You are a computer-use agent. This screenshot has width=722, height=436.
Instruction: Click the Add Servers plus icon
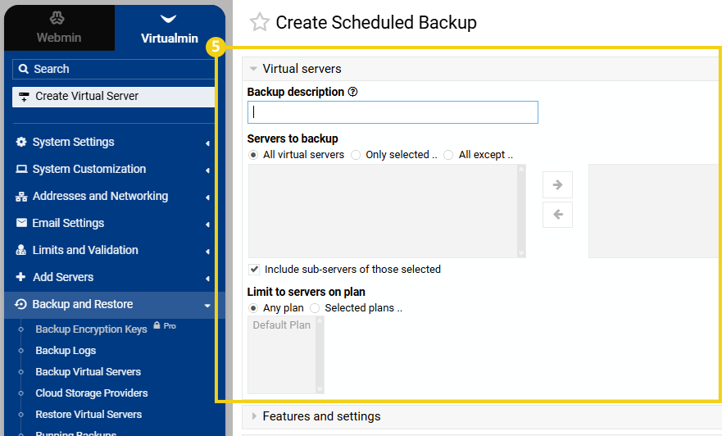(21, 277)
